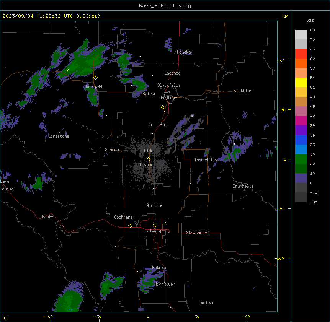The image size is (330, 322).
Task: Click the RedDeer city label
Action: pos(168,98)
